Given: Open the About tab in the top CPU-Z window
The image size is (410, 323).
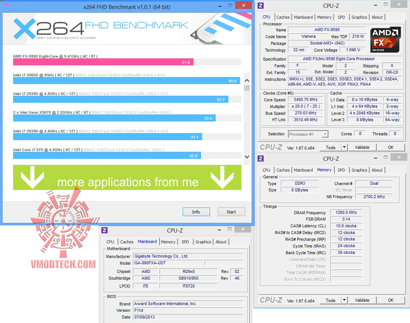Looking at the screenshot, I should [x=377, y=17].
